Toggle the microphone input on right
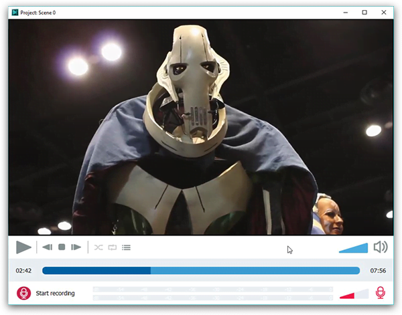402x315 pixels. click(381, 293)
